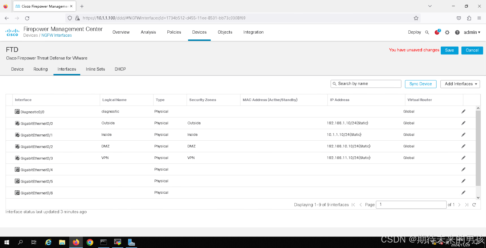
Task: Go to the last interfaces page
Action: tap(467, 205)
